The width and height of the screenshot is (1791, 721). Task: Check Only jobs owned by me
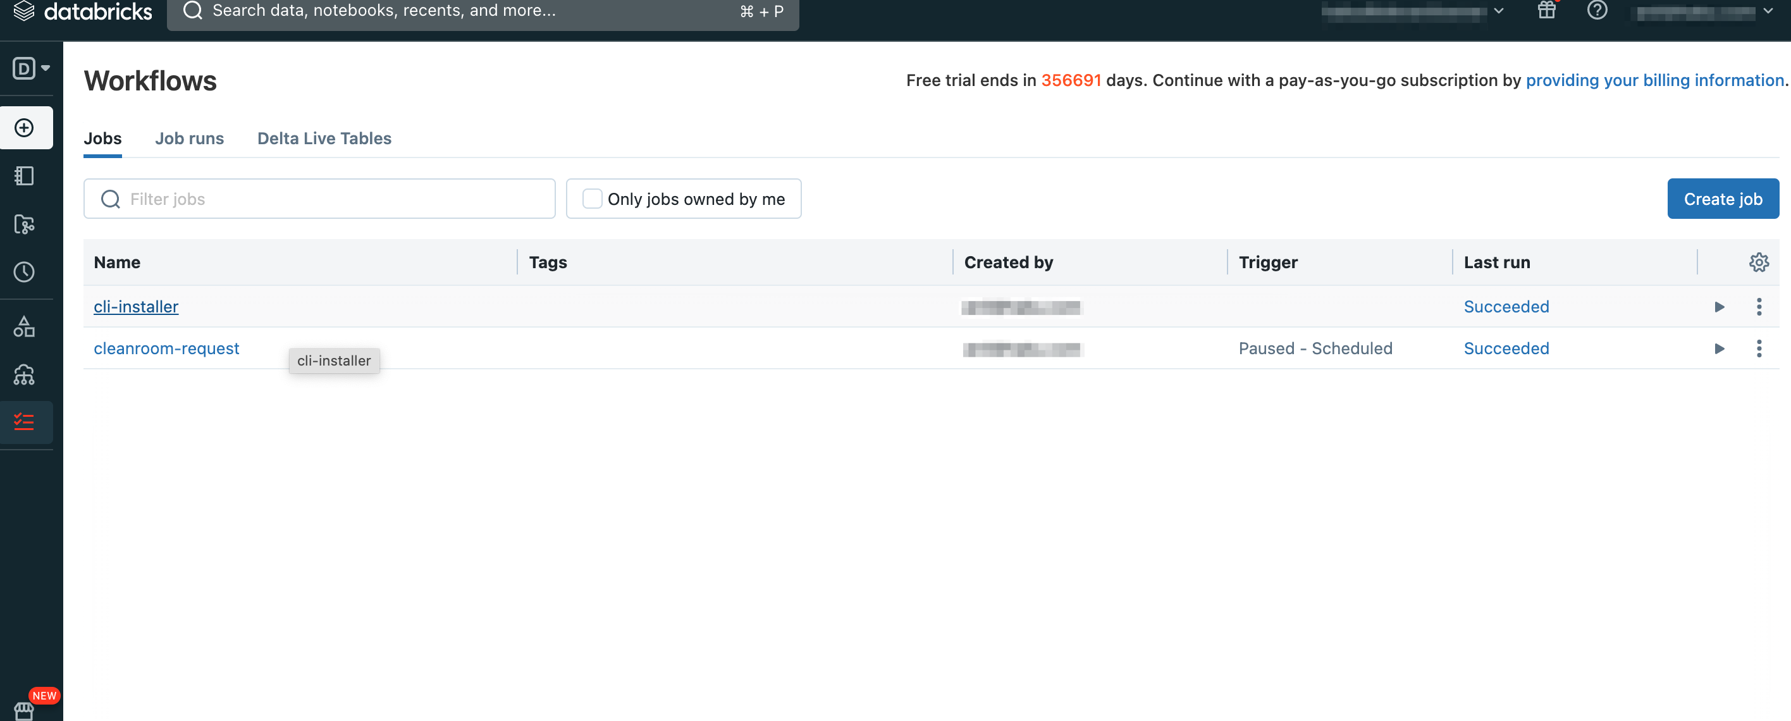[592, 199]
